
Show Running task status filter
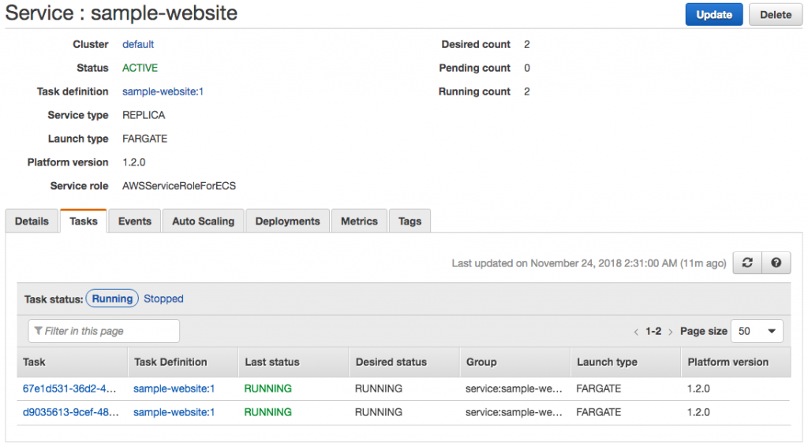[112, 299]
